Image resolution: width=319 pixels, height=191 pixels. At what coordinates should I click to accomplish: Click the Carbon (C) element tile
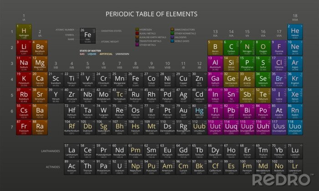tap(231, 48)
